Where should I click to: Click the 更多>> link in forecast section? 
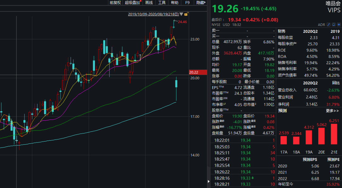(x=332, y=111)
